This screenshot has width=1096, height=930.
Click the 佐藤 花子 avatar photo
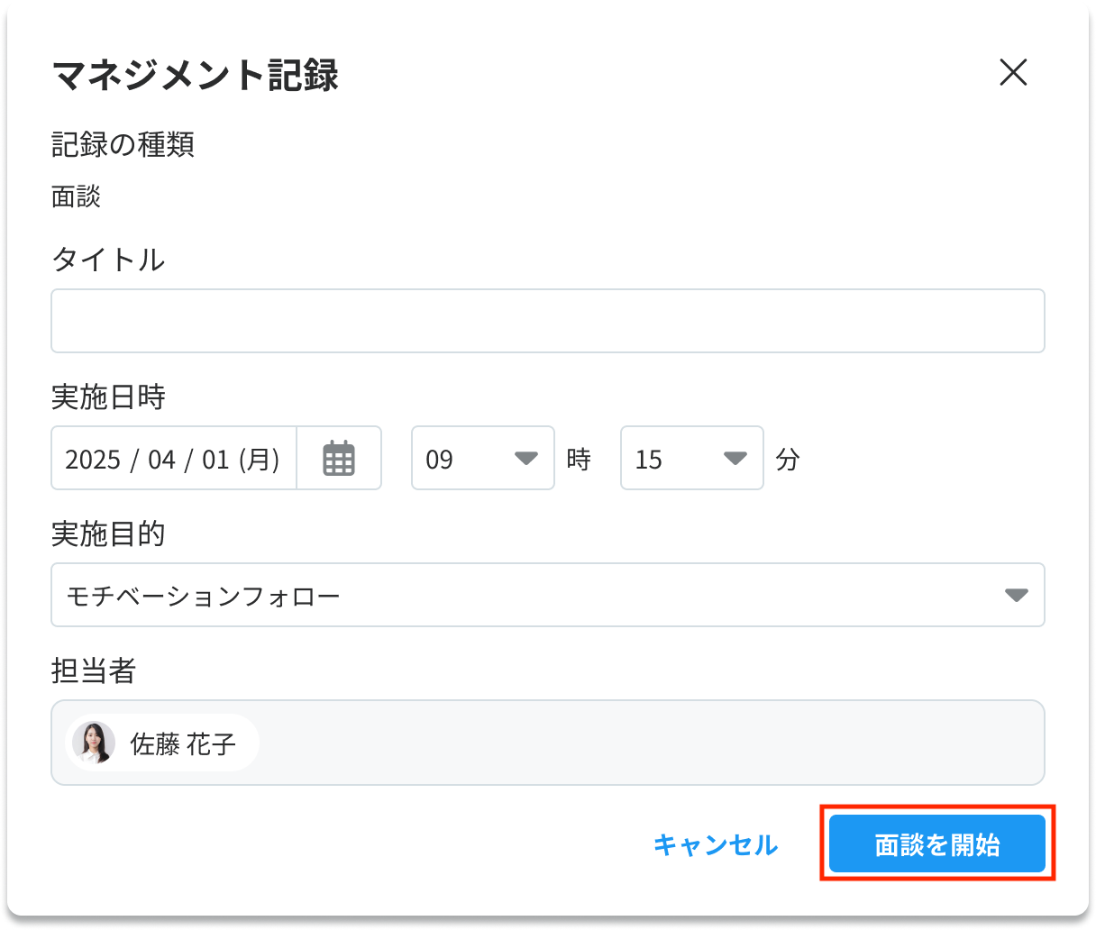(x=94, y=743)
